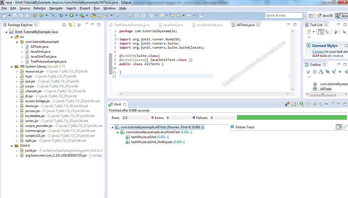This screenshot has width=348, height=198.
Task: Open JUnit View Menu triangle
Action: 333,103
